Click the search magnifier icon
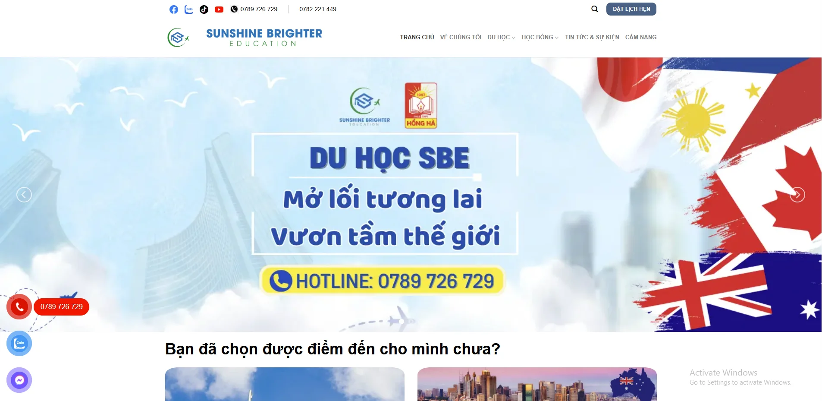This screenshot has width=822, height=401. (x=595, y=9)
